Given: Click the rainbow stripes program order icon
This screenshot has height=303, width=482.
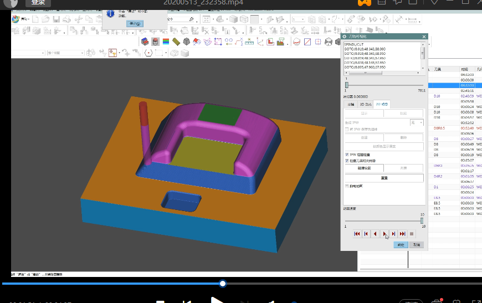Looking at the screenshot, I should pyautogui.click(x=166, y=42).
